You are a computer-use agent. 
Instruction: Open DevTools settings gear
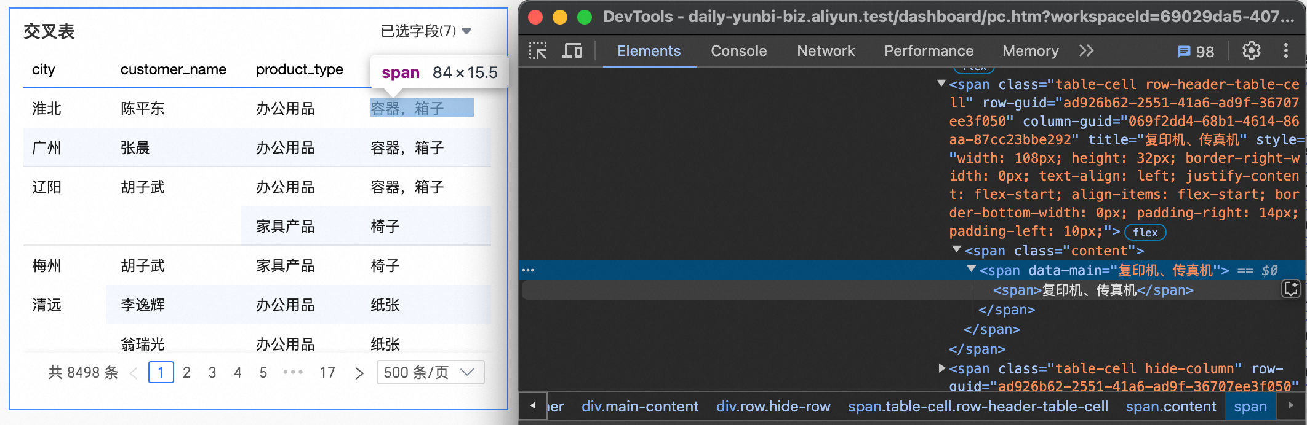pos(1251,51)
